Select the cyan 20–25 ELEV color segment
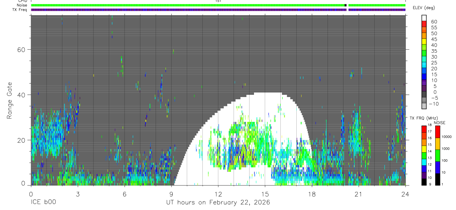The width and height of the screenshot is (456, 210). tap(424, 66)
